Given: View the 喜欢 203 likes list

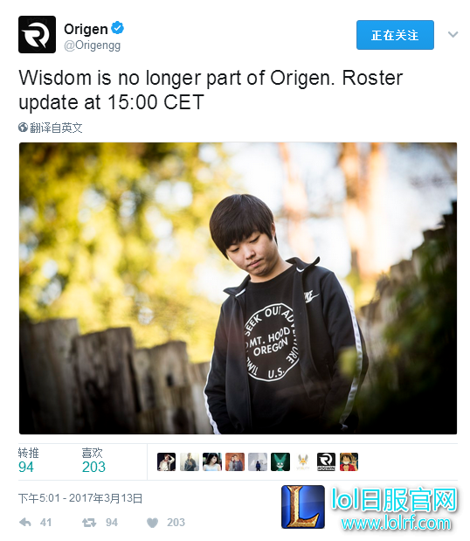Looking at the screenshot, I should 93,461.
